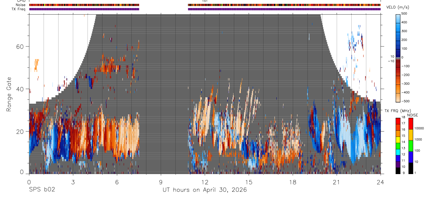
Task: Pick the blue segment of the NOISE legend
Action: [x=410, y=156]
